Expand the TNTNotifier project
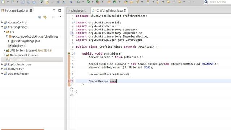 point(2,69)
